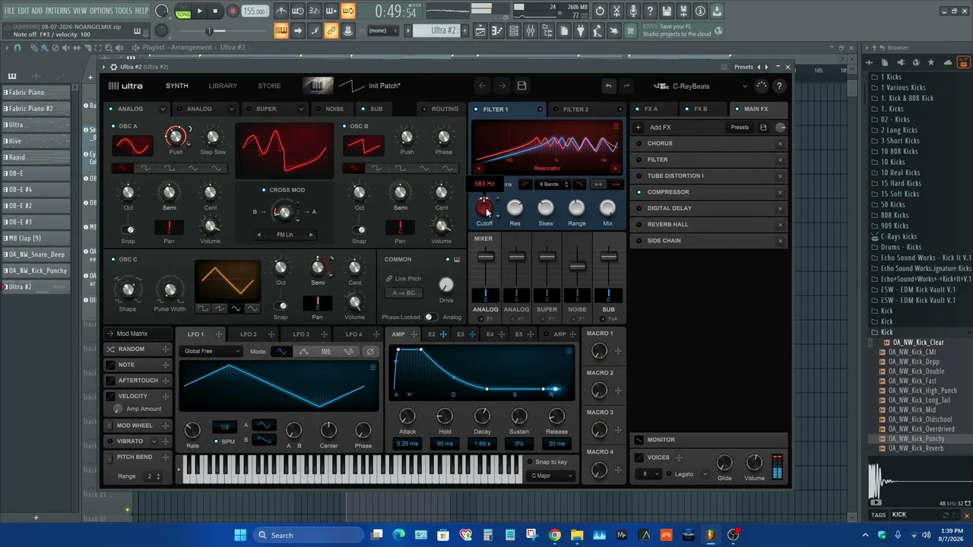Toggle the LFO BPM sync option
This screenshot has width=973, height=547.
coord(215,441)
